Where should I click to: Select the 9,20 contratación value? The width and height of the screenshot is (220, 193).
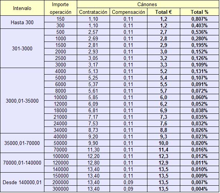coord(93,136)
